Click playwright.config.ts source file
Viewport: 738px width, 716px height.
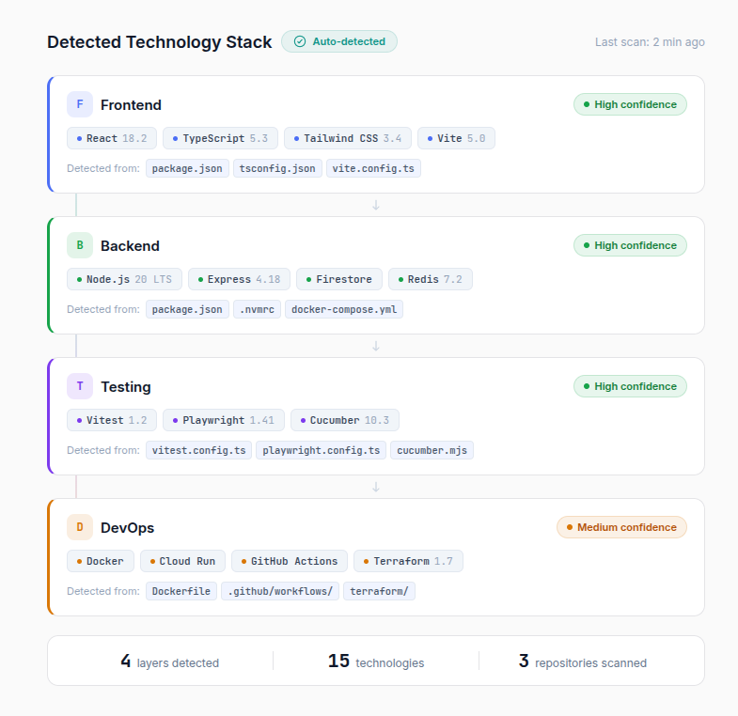tap(321, 450)
